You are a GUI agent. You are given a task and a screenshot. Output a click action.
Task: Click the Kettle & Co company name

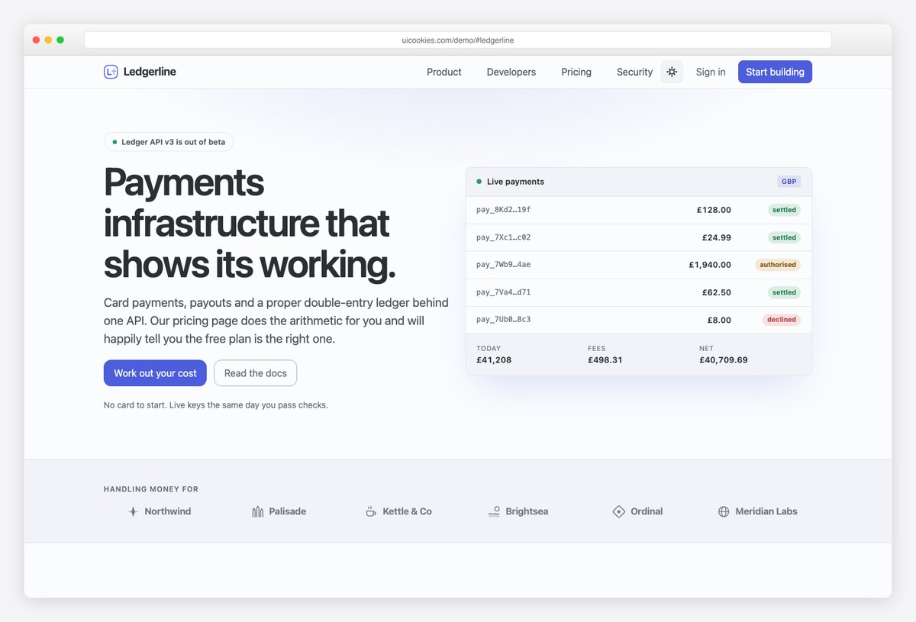(x=408, y=511)
